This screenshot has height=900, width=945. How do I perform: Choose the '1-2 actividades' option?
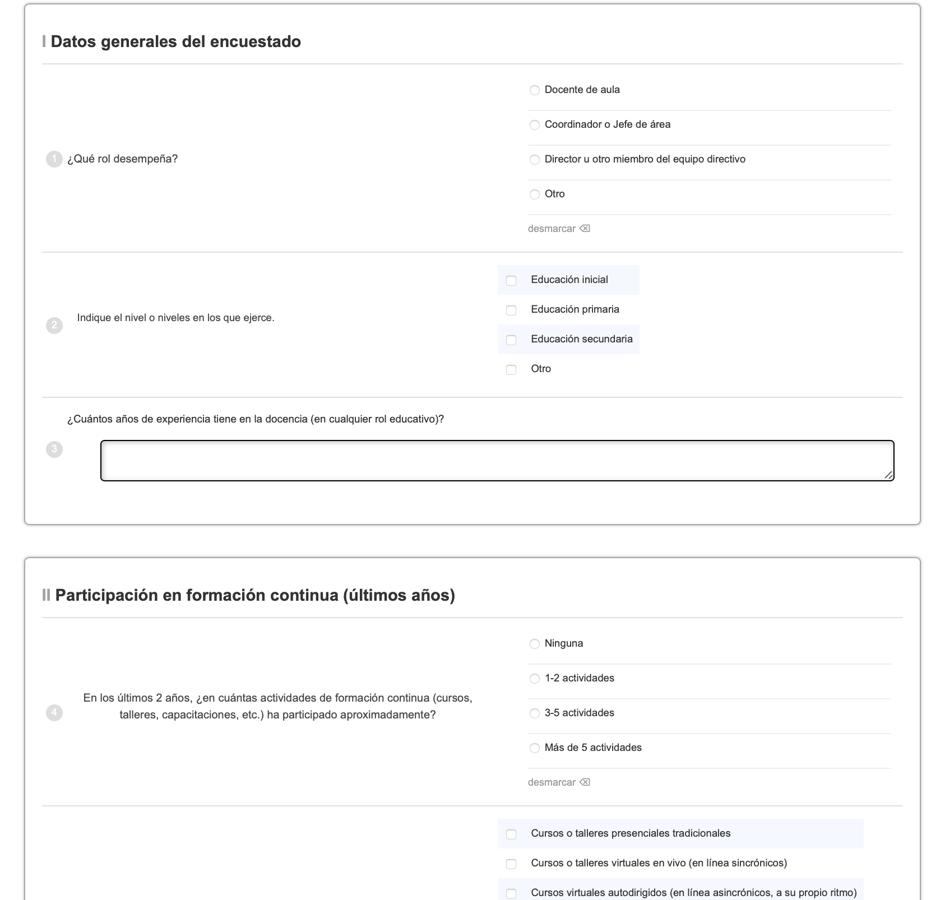pyautogui.click(x=535, y=679)
